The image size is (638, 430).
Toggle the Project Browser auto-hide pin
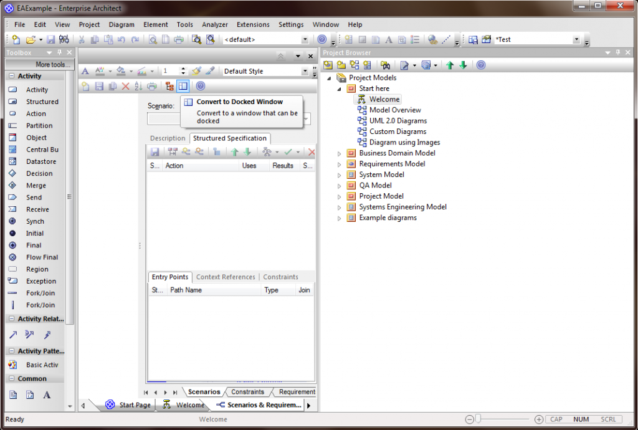point(618,52)
